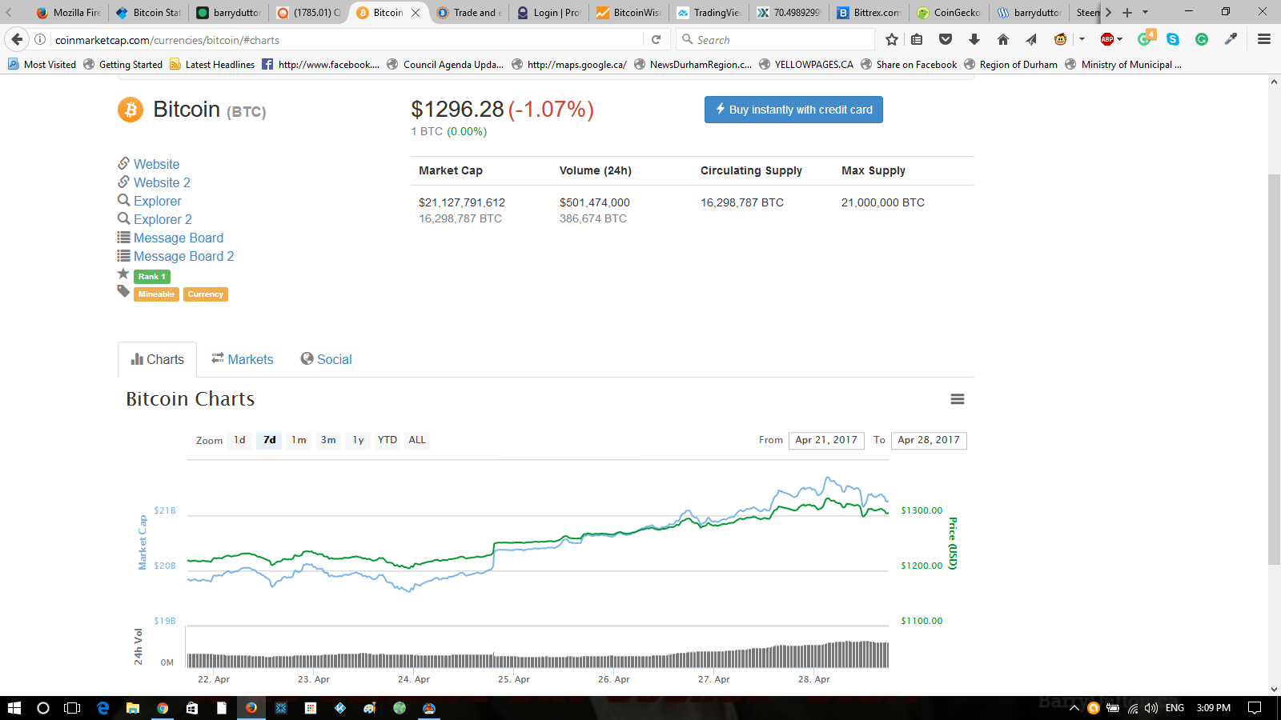Viewport: 1281px width, 720px height.
Task: Open the Message Board link
Action: pyautogui.click(x=179, y=238)
